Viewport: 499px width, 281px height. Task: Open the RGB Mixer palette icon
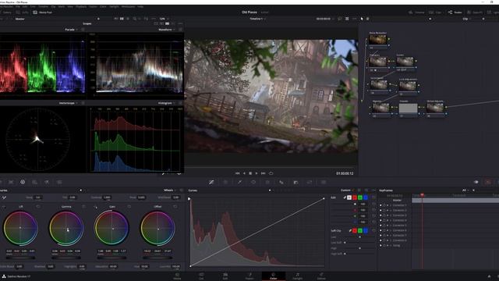tap(47, 182)
